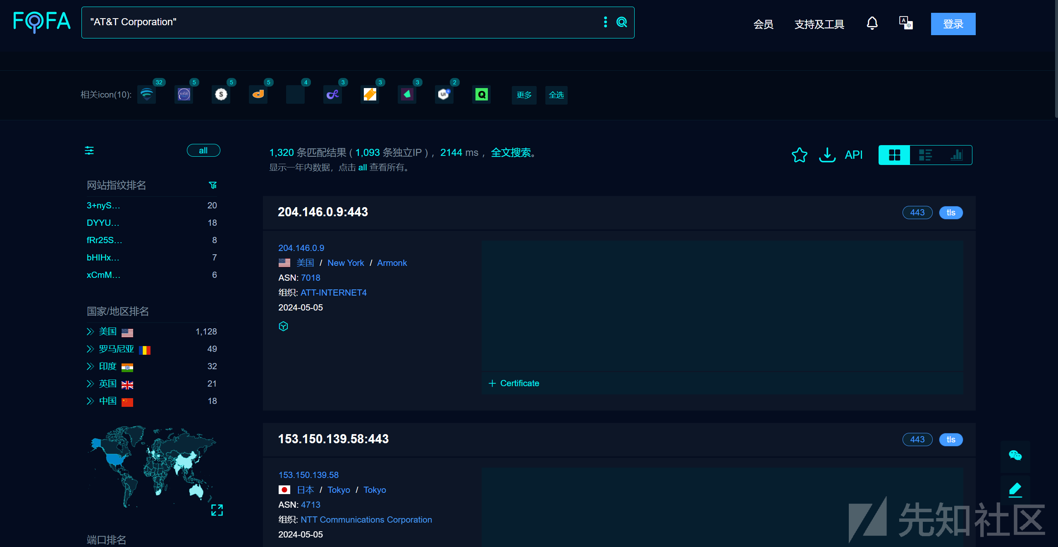The width and height of the screenshot is (1058, 547).
Task: Click organization ATT-INTERNET4
Action: coord(334,293)
